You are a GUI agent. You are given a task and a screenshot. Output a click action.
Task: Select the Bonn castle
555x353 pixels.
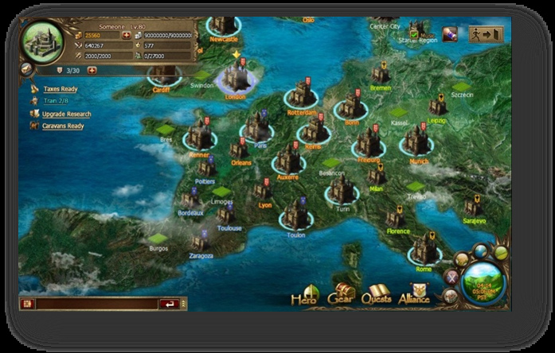click(351, 105)
